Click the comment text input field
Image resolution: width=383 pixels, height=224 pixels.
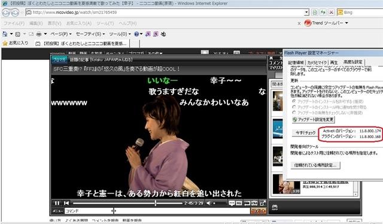pos(182,211)
